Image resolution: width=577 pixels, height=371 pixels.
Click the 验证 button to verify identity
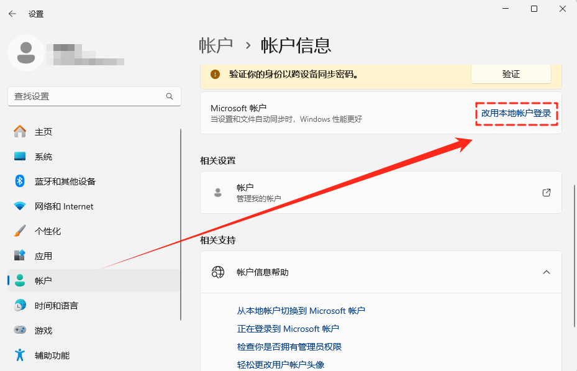[511, 73]
